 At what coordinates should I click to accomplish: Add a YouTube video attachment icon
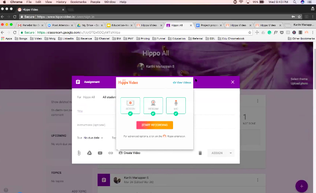(100, 153)
